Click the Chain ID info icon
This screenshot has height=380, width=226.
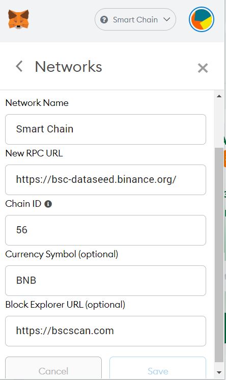(x=48, y=204)
